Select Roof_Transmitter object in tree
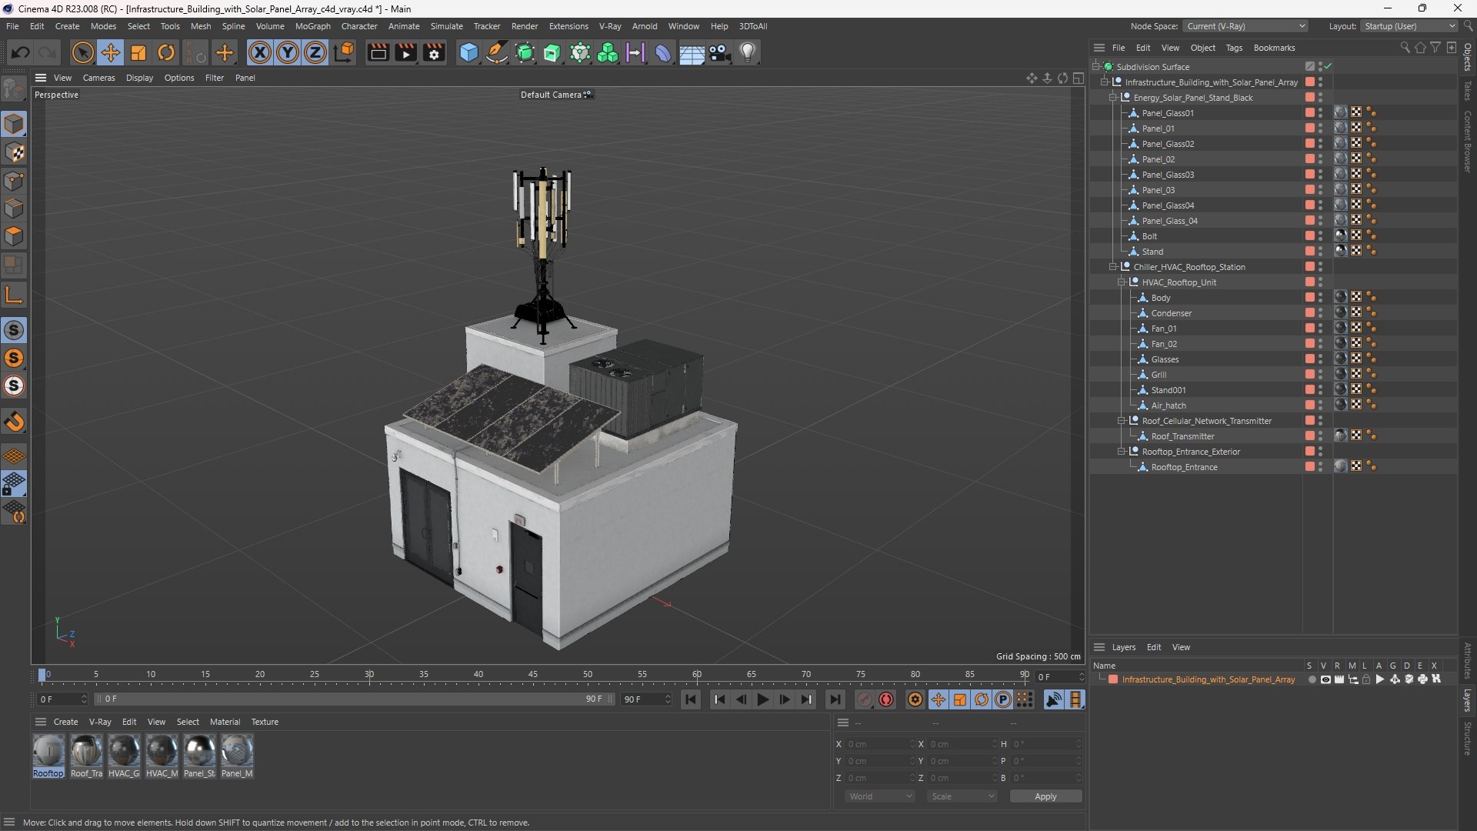This screenshot has width=1477, height=831. [1182, 436]
